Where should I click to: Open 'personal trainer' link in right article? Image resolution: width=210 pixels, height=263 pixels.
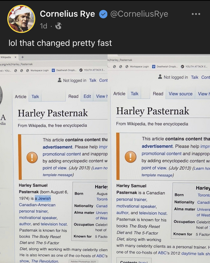pos(131,200)
